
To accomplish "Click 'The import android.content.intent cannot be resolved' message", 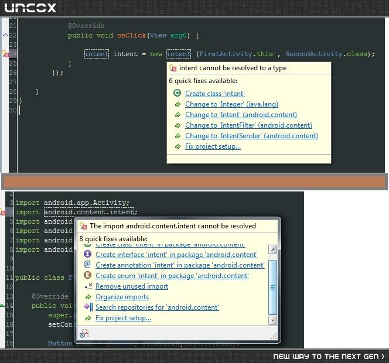I will 173,226.
